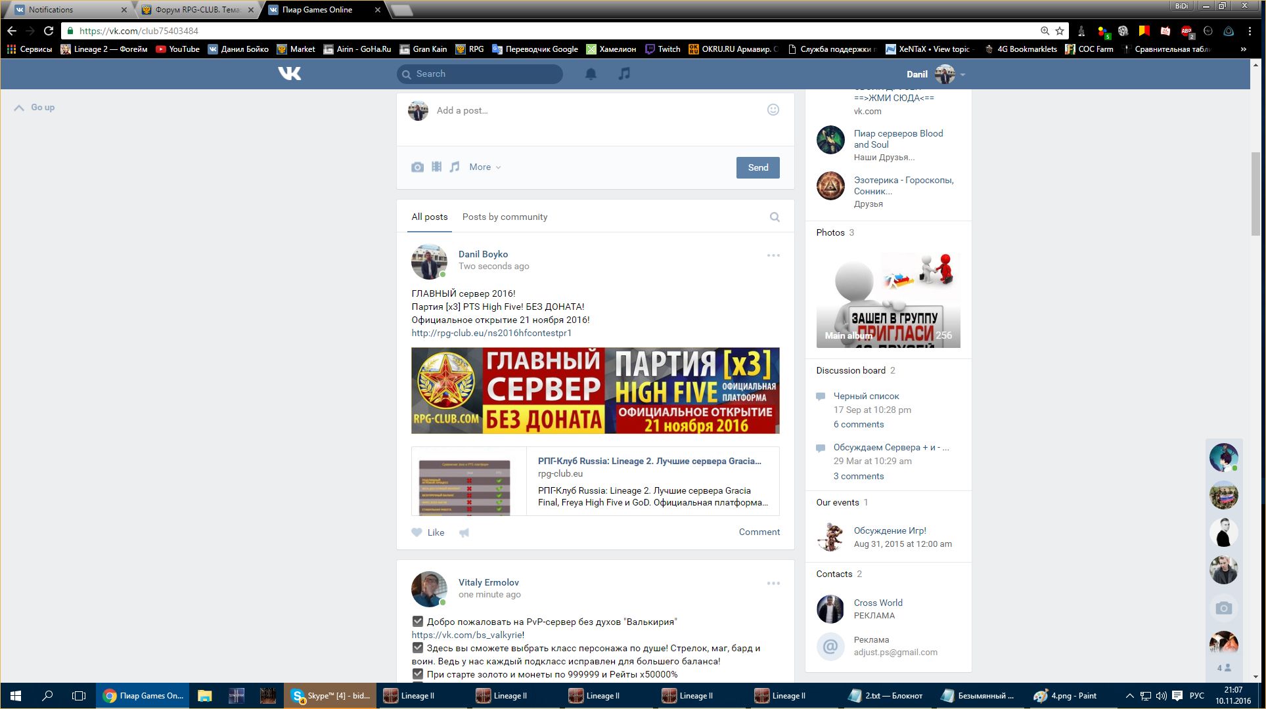The height and width of the screenshot is (709, 1266).
Task: Open РПГ-Клуб Russia link preview card
Action: coord(595,481)
